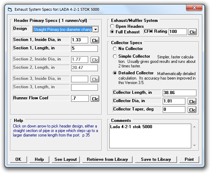The image size is (211, 174).
Task: Click Clc button next to Runner Flow Coef
Action: click(95, 99)
